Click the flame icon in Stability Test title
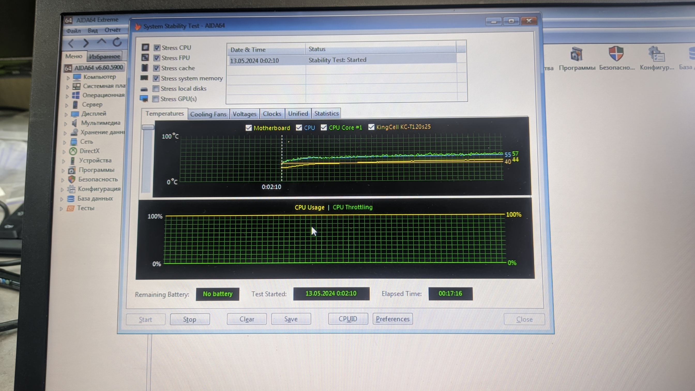This screenshot has height=391, width=695. (x=138, y=26)
